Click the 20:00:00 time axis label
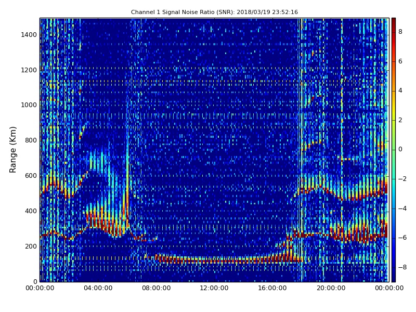 point(331,288)
